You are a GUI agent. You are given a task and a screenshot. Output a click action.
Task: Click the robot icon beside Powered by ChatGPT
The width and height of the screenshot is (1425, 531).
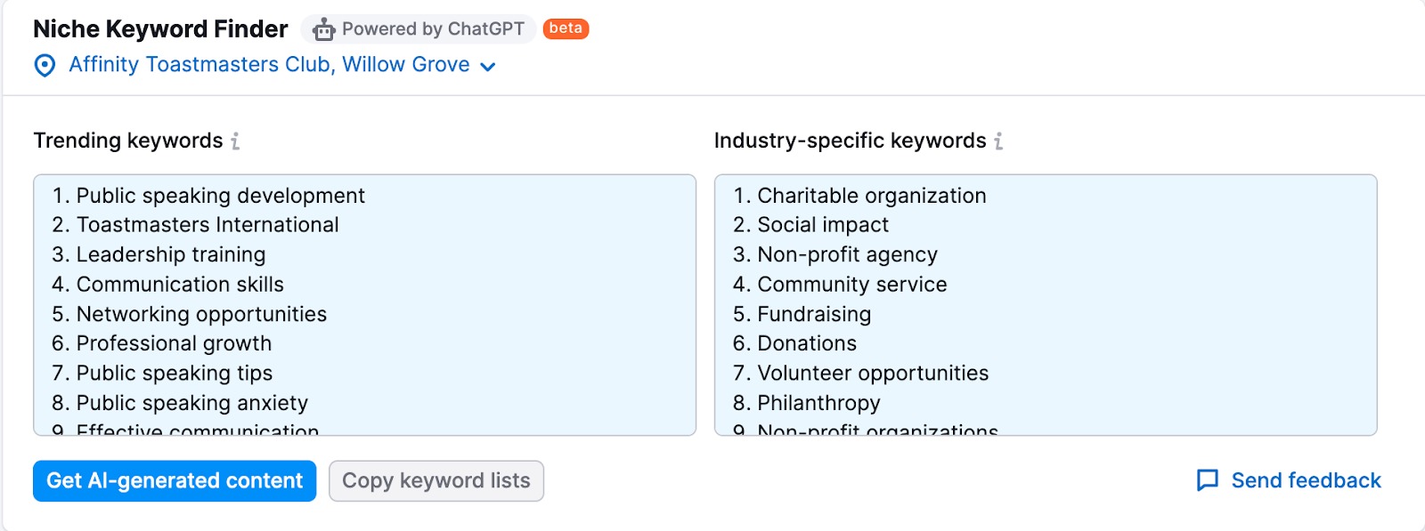click(323, 29)
